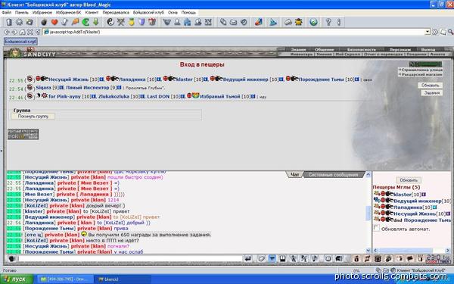Open the 'Избранное БК' menu
454x284 pixels.
pos(69,12)
